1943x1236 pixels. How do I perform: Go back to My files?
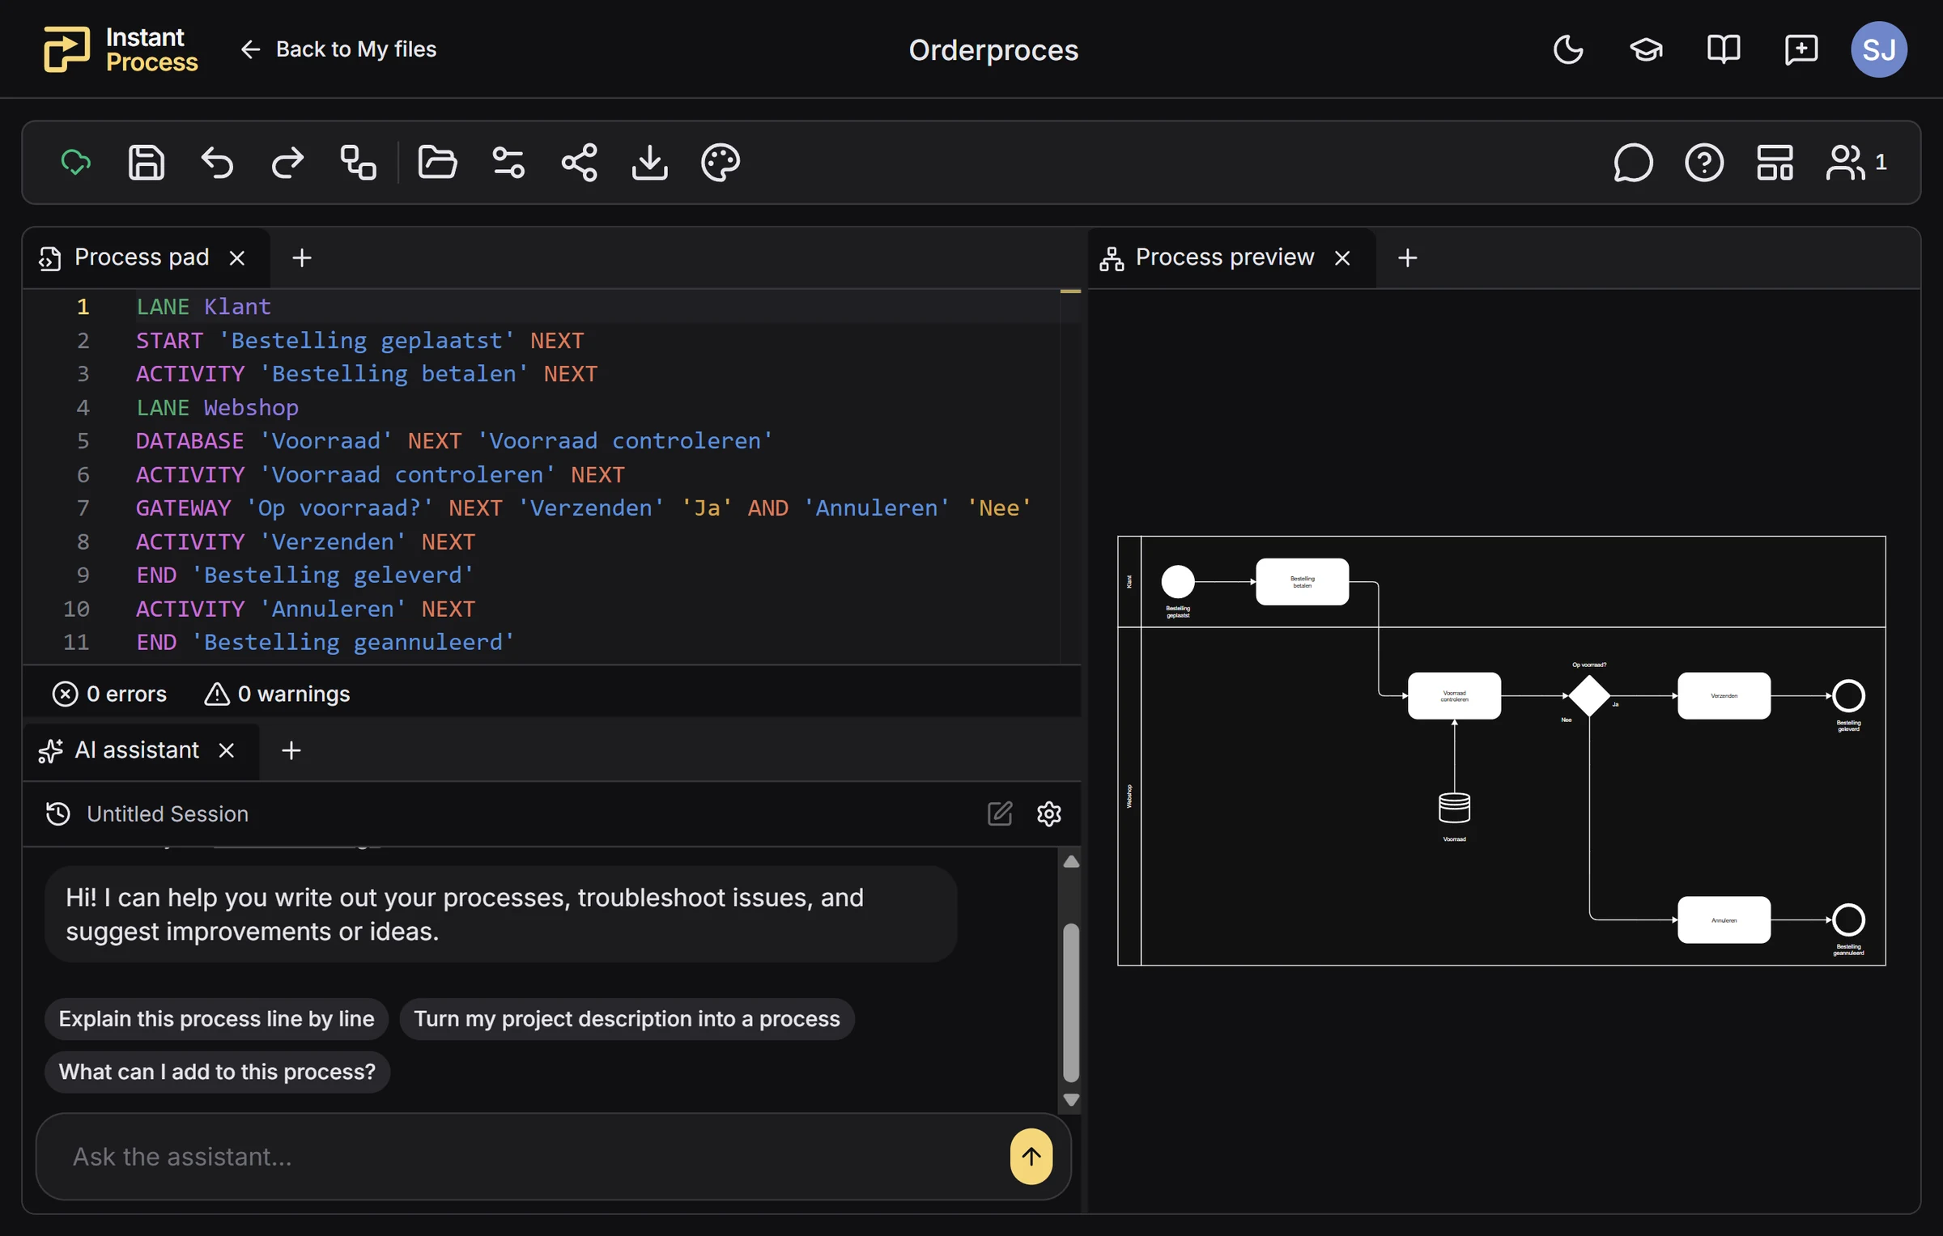click(x=338, y=49)
